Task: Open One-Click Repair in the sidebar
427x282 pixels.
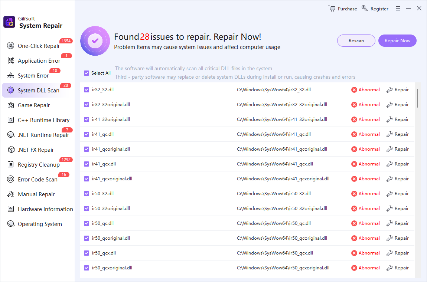Action: coord(39,46)
